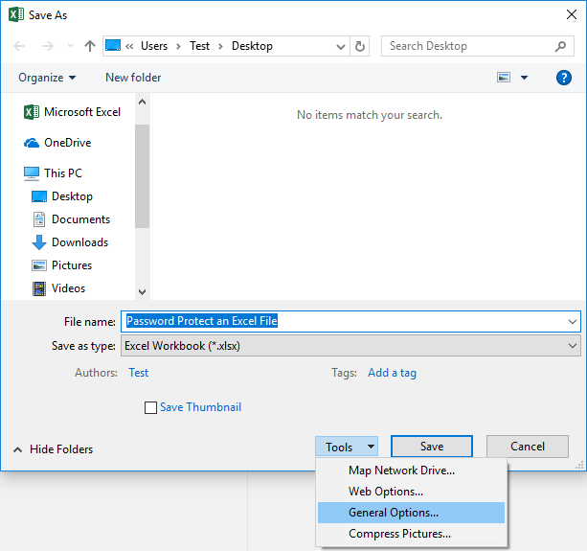Screen dimensions: 587x551
Task: Expand the Save as type dropdown
Action: 573,346
